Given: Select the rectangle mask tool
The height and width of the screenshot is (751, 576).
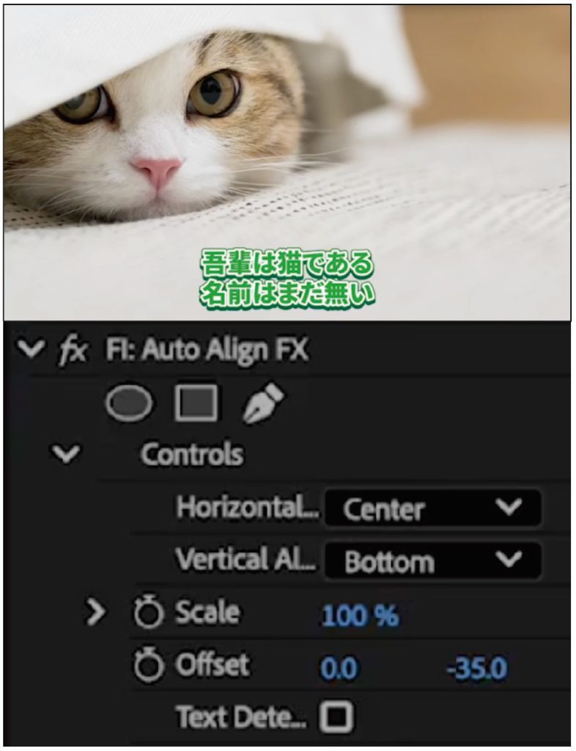Looking at the screenshot, I should click(196, 403).
